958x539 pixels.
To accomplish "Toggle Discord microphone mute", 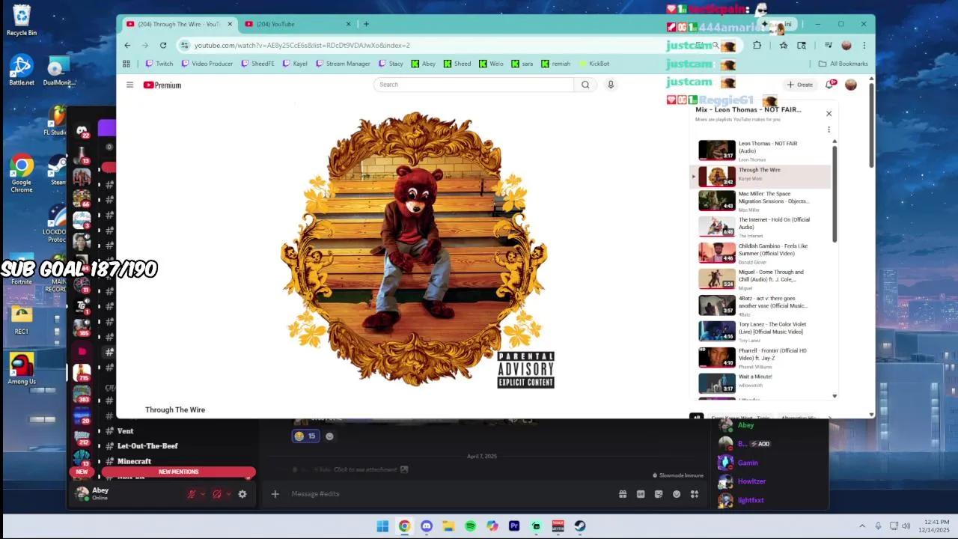I will pyautogui.click(x=192, y=494).
